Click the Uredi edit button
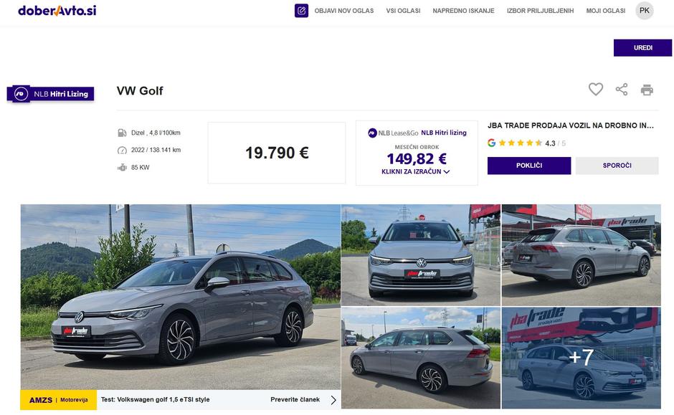This screenshot has width=674, height=415. click(x=642, y=48)
